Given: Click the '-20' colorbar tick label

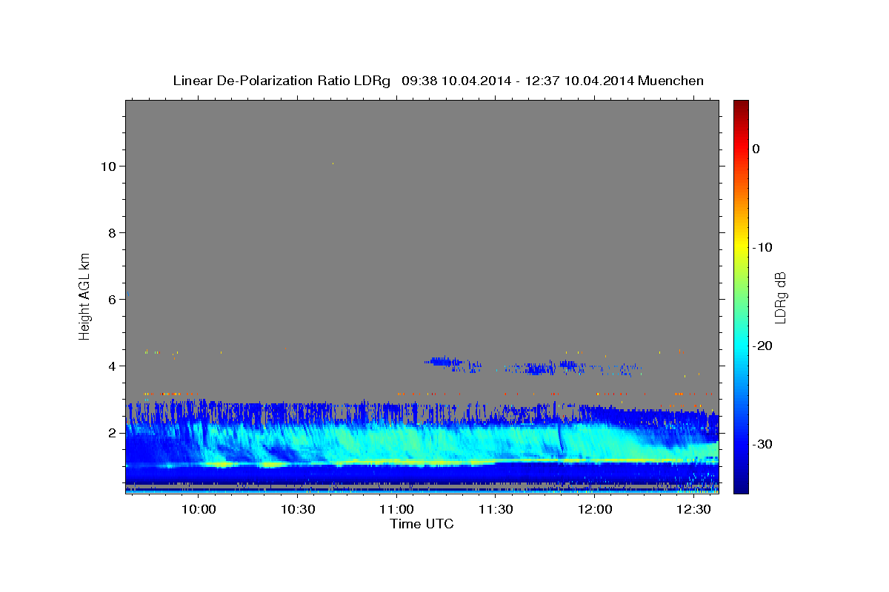Looking at the screenshot, I should (762, 346).
